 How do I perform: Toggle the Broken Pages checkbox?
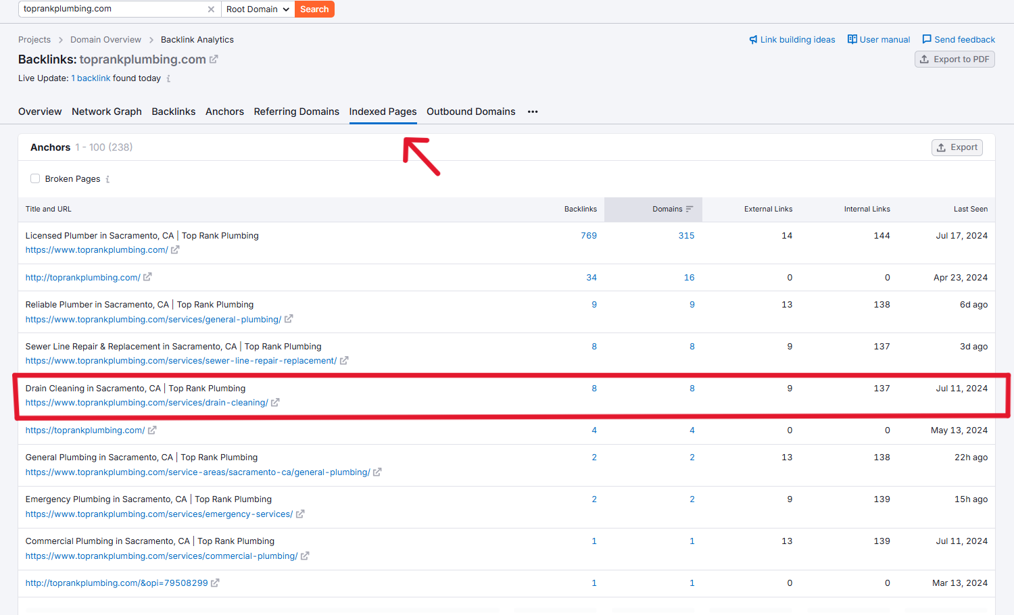(35, 178)
